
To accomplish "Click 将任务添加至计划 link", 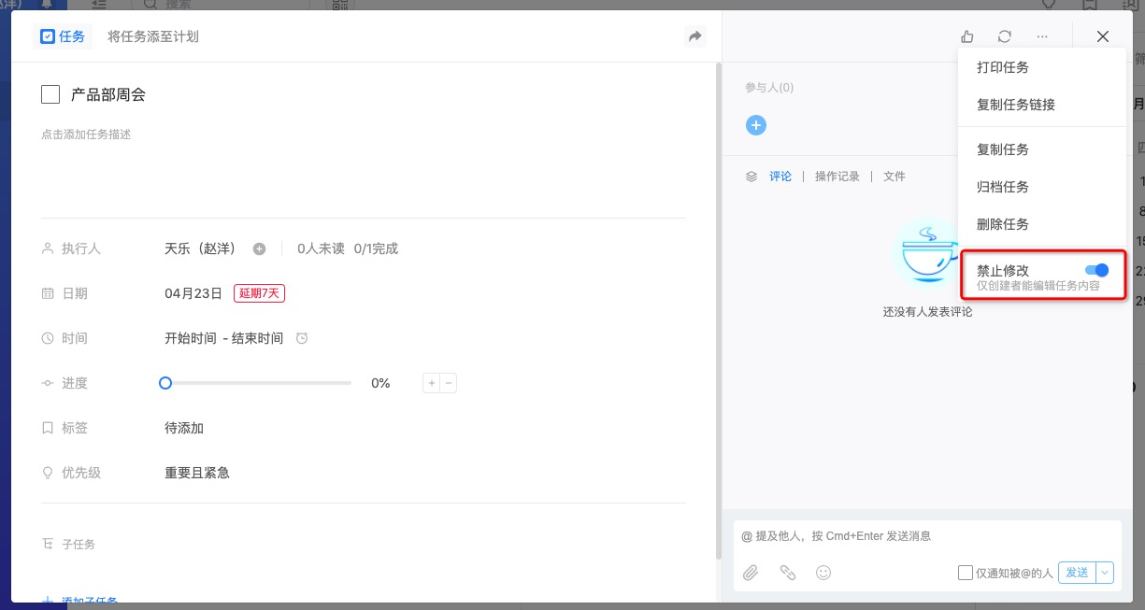I will pos(153,36).
